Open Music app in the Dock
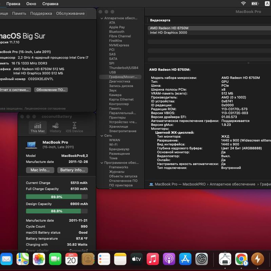The image size is (271, 271). coord(153,259)
